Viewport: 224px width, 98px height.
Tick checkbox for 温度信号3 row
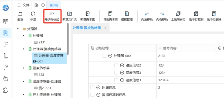116,73
